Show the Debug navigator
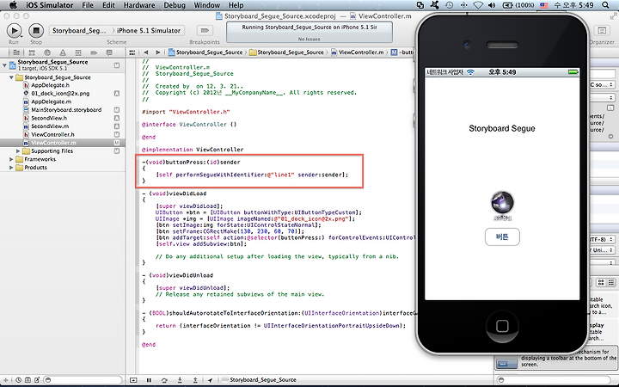 click(78, 52)
